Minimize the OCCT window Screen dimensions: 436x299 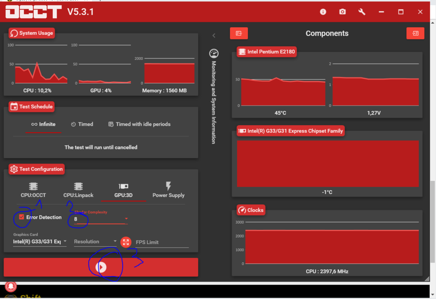click(x=381, y=12)
